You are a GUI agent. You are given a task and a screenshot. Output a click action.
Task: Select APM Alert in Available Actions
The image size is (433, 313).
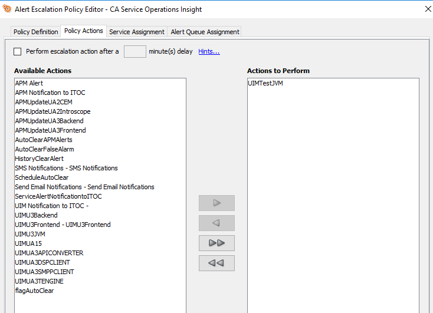100,83
